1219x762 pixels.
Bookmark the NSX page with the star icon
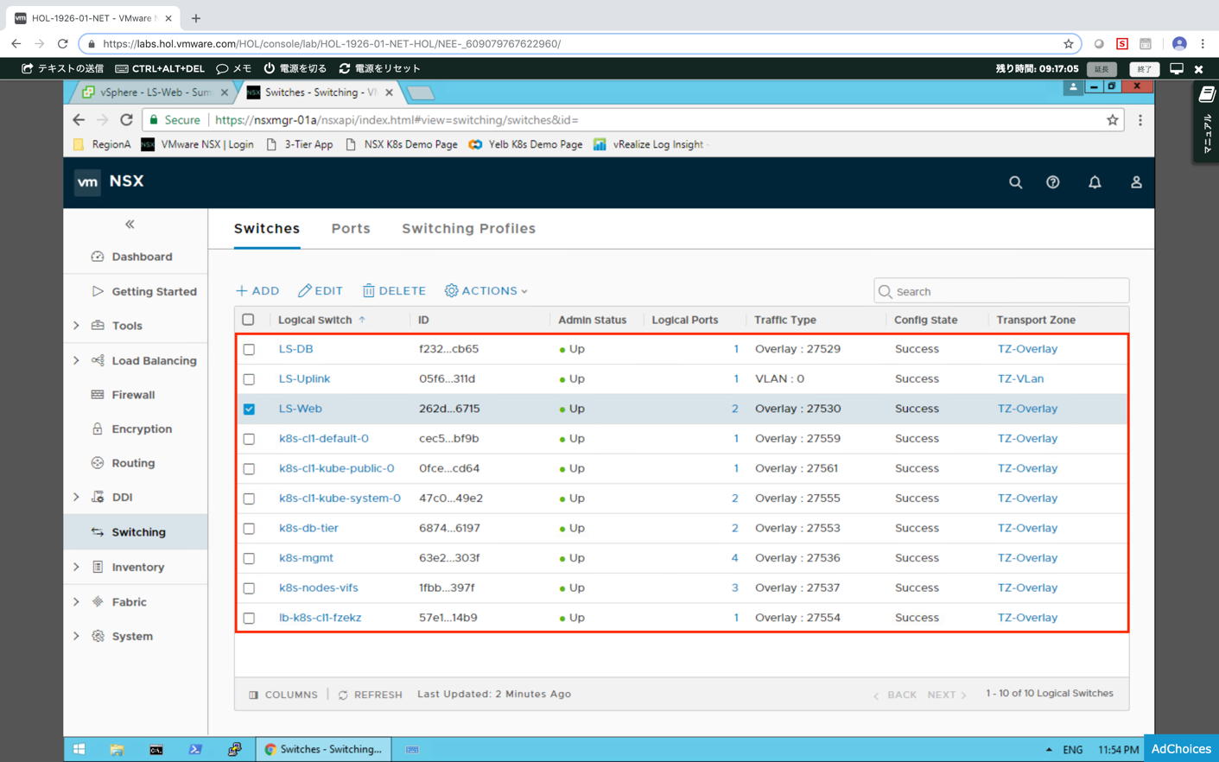point(1113,120)
